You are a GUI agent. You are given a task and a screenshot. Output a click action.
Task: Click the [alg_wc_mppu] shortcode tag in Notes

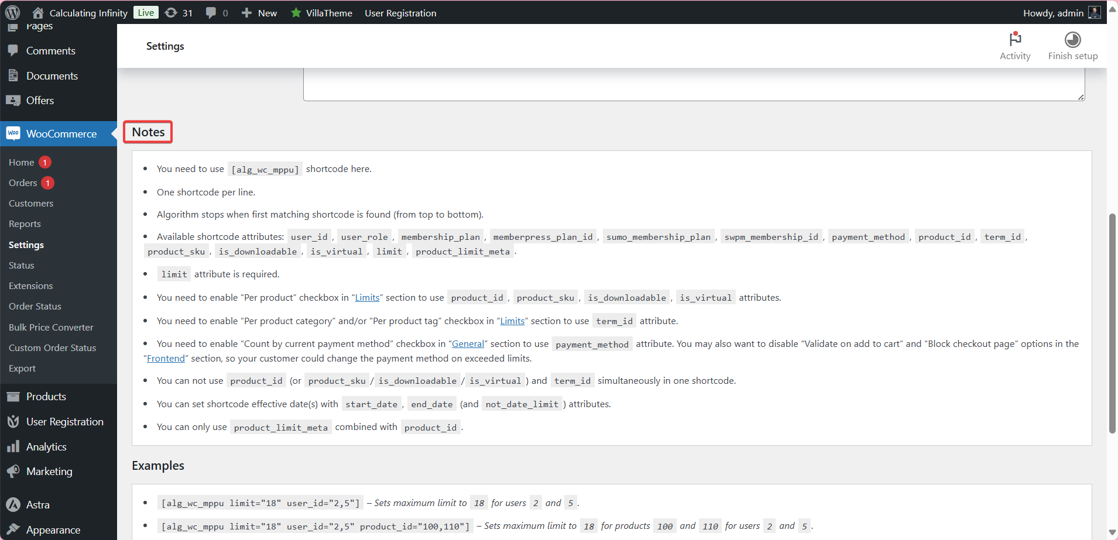(265, 170)
